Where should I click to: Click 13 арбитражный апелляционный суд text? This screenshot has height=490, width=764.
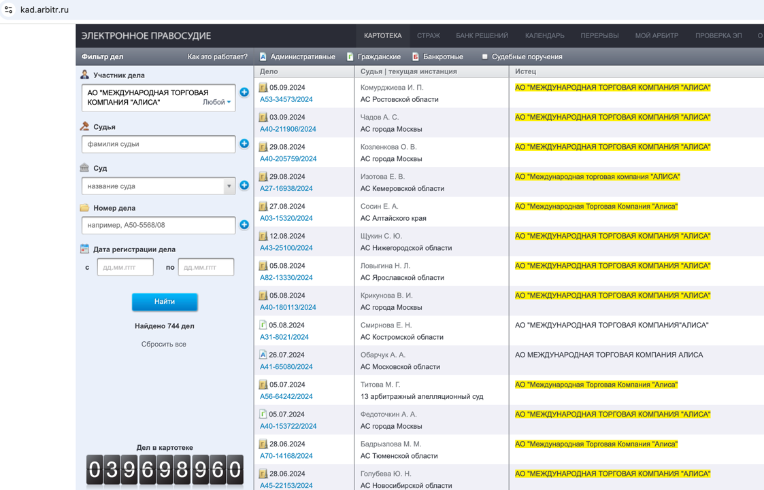422,396
